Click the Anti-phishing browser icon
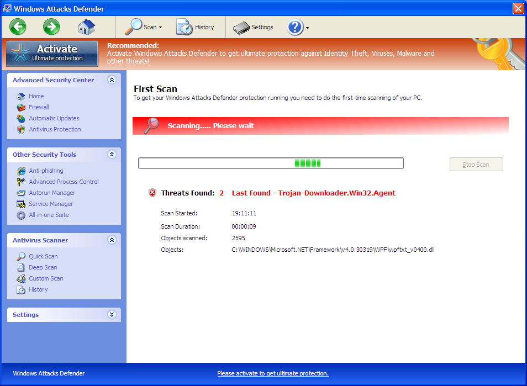 click(x=21, y=171)
